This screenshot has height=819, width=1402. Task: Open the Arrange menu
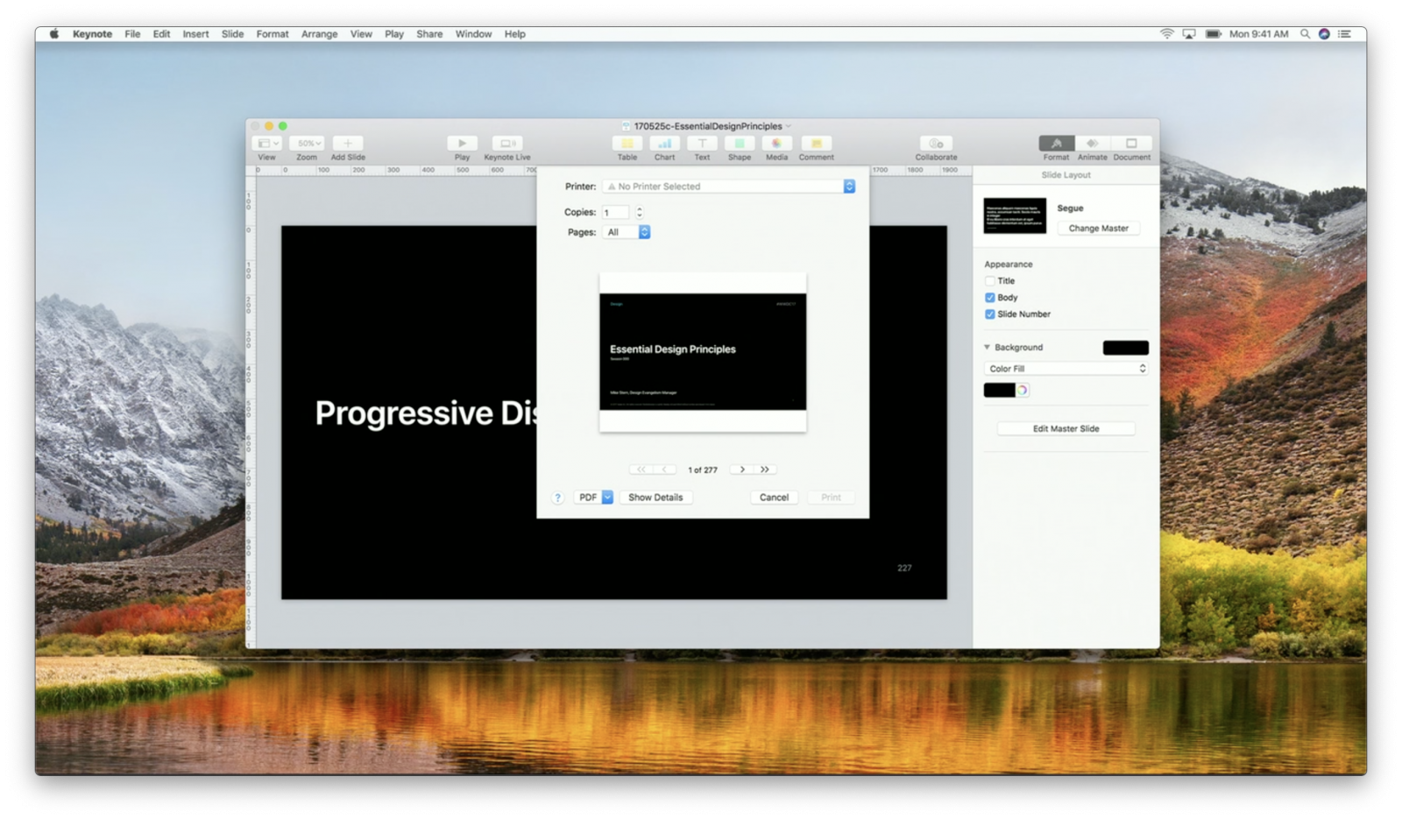point(319,34)
